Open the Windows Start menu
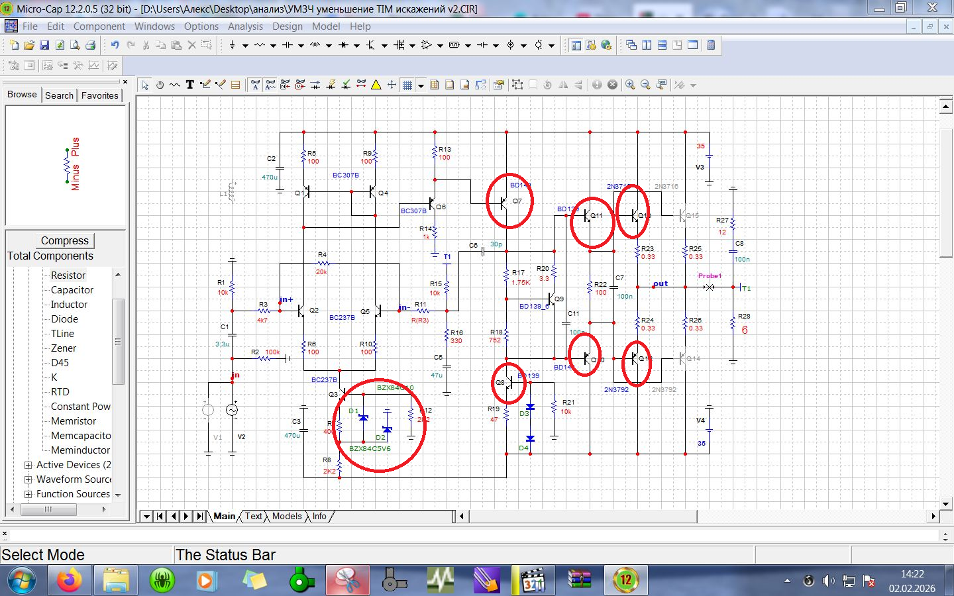This screenshot has height=596, width=954. click(22, 581)
